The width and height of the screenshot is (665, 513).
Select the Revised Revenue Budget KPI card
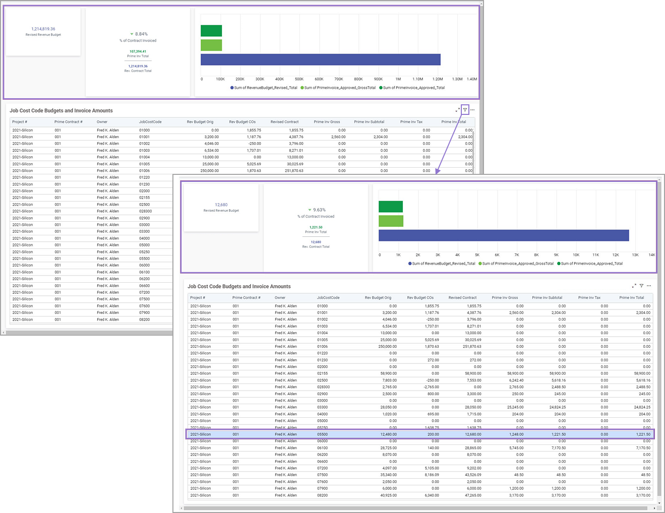43,31
